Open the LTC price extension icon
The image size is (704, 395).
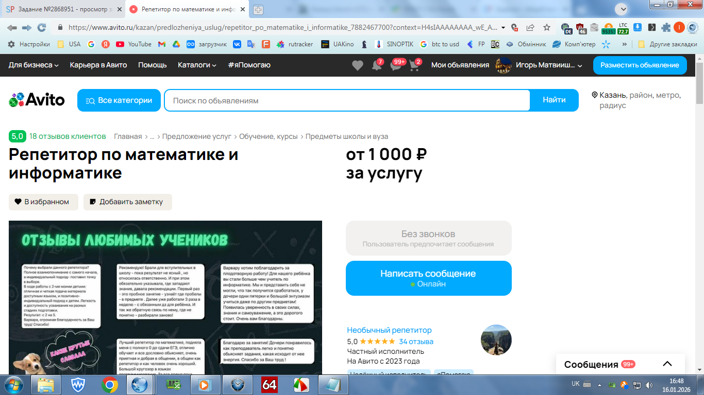tap(623, 28)
